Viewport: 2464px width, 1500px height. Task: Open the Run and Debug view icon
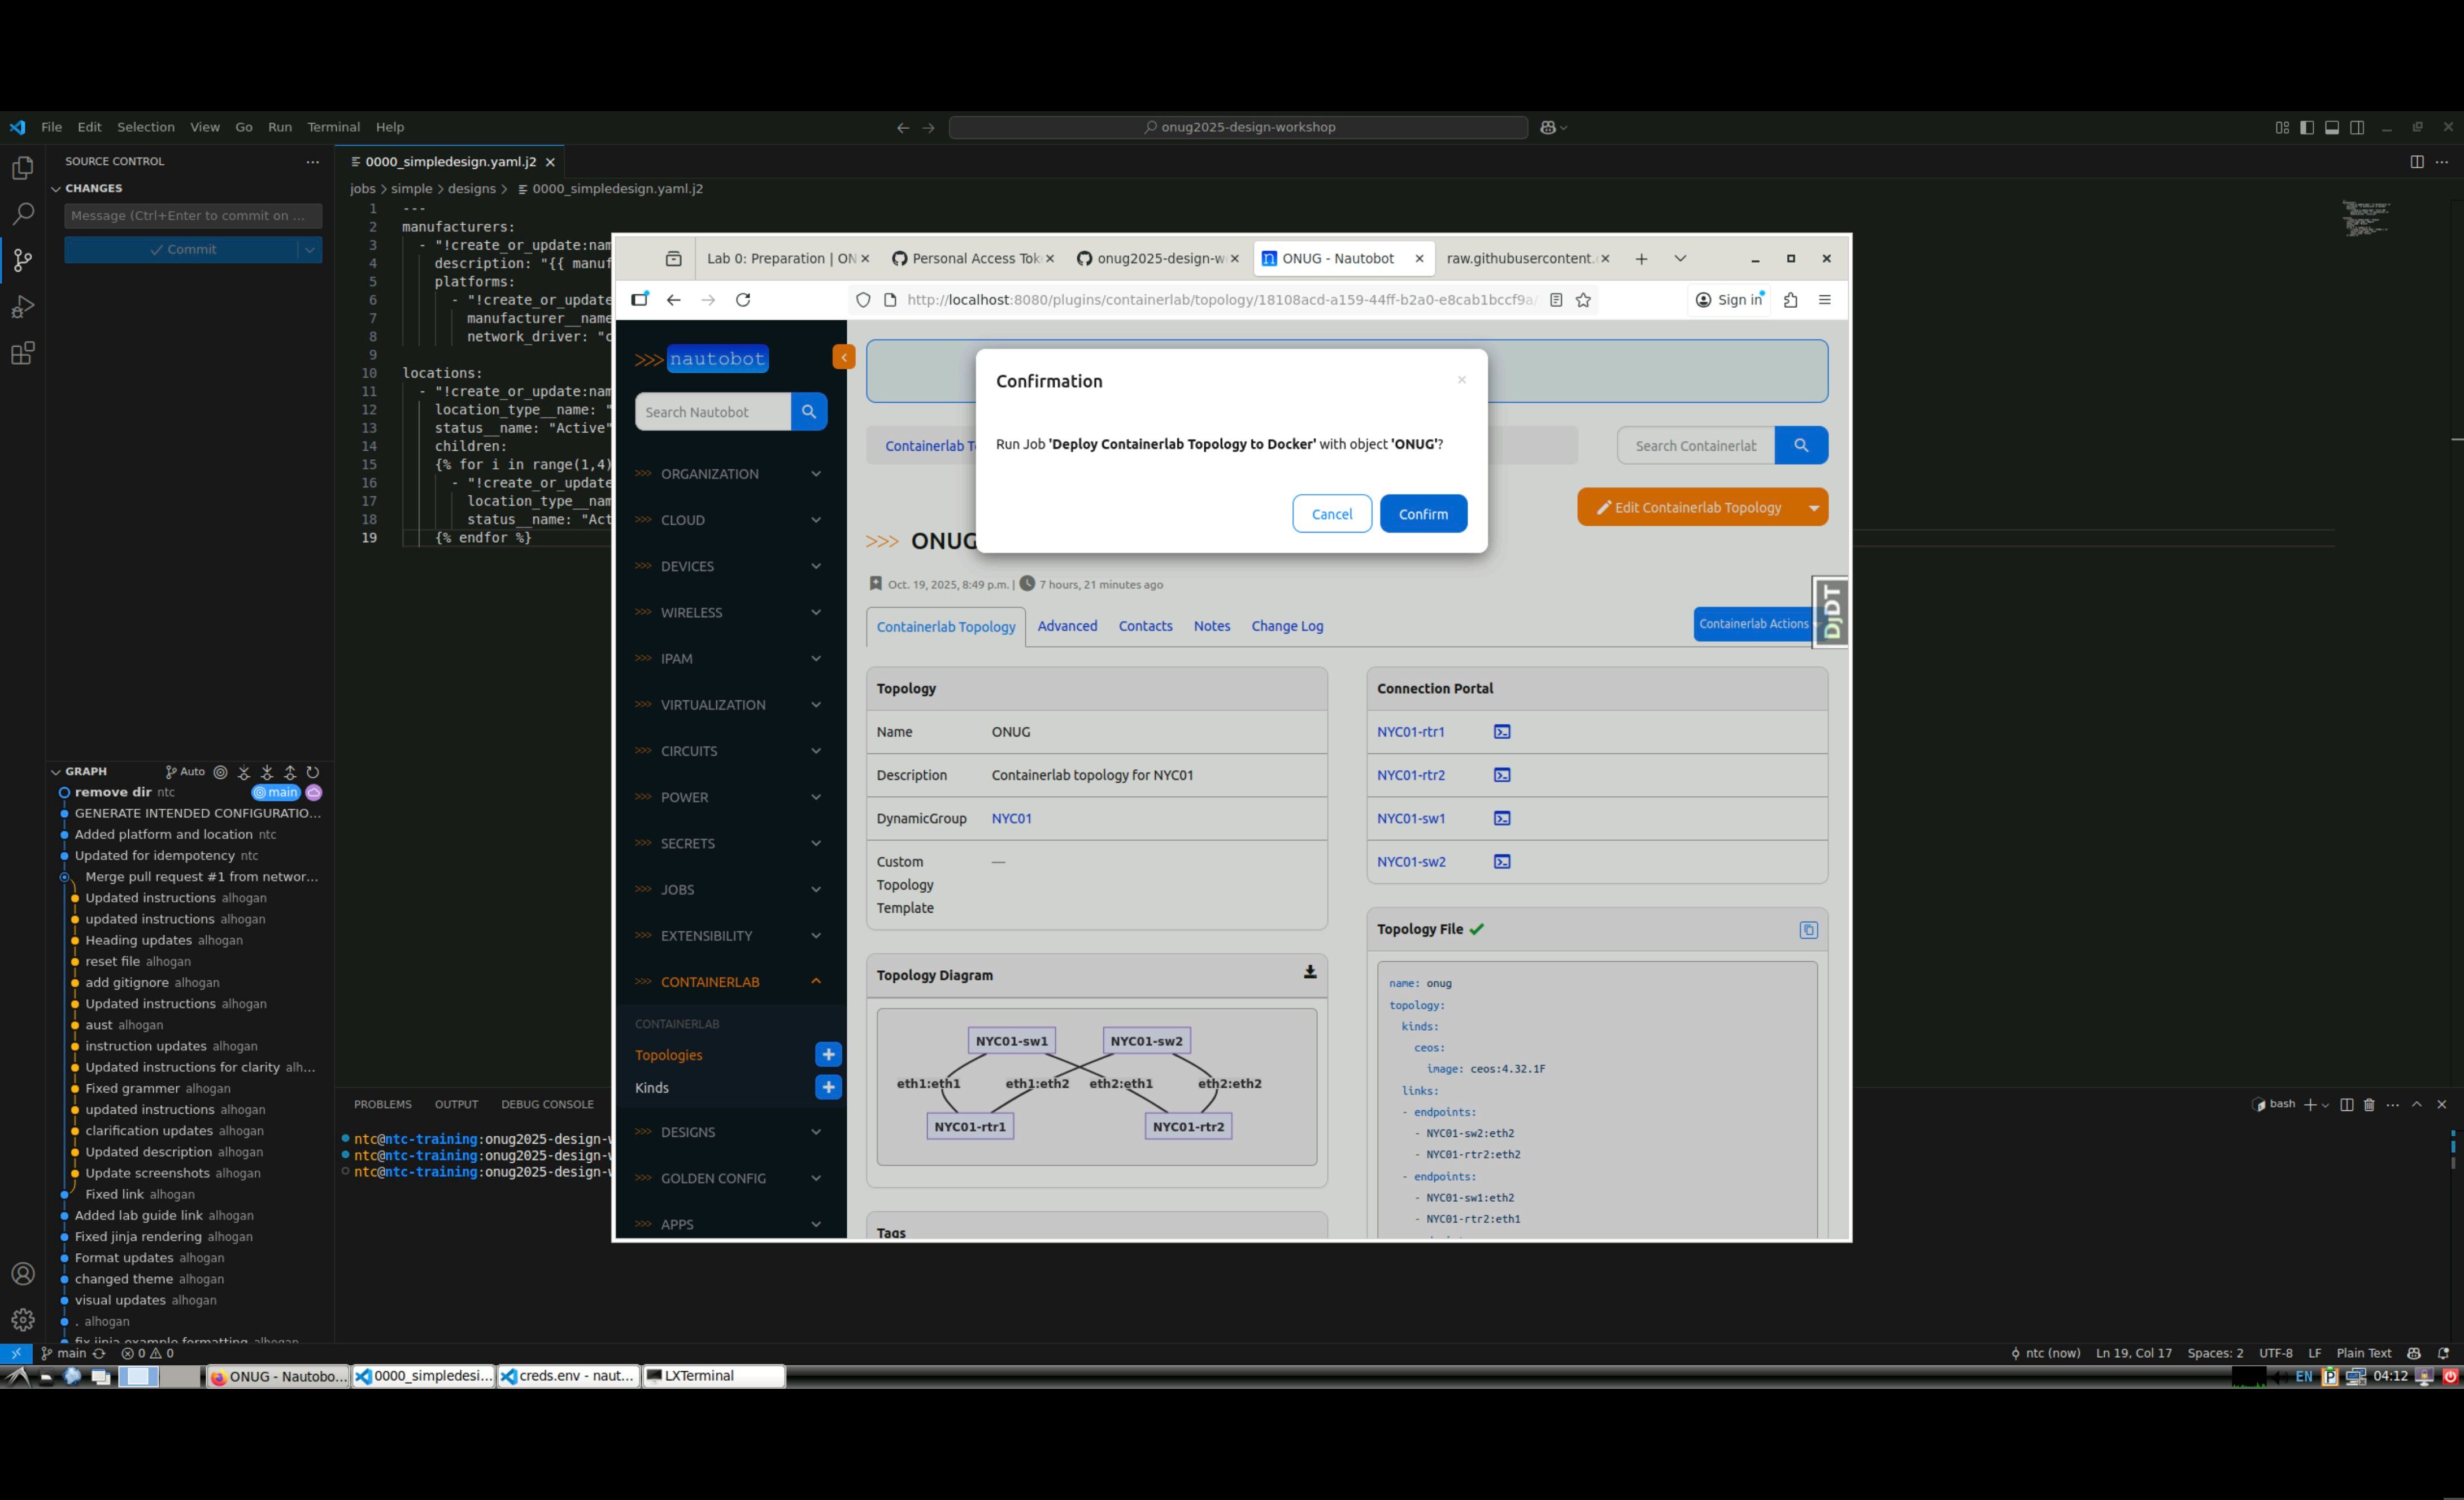22,307
